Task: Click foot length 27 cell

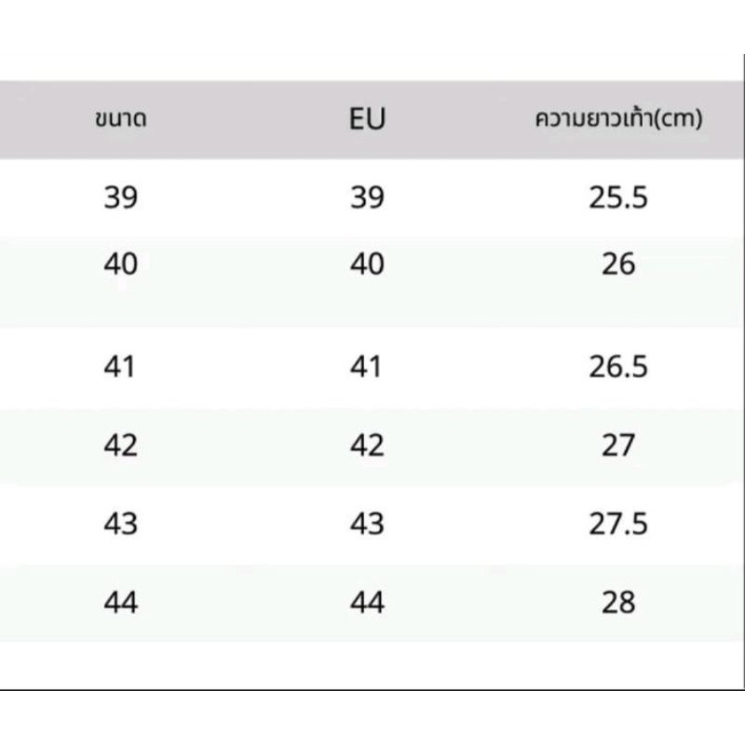Action: point(618,445)
